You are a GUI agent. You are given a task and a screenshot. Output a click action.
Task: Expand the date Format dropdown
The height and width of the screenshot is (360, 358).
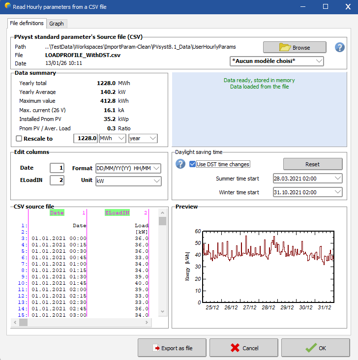click(x=128, y=168)
